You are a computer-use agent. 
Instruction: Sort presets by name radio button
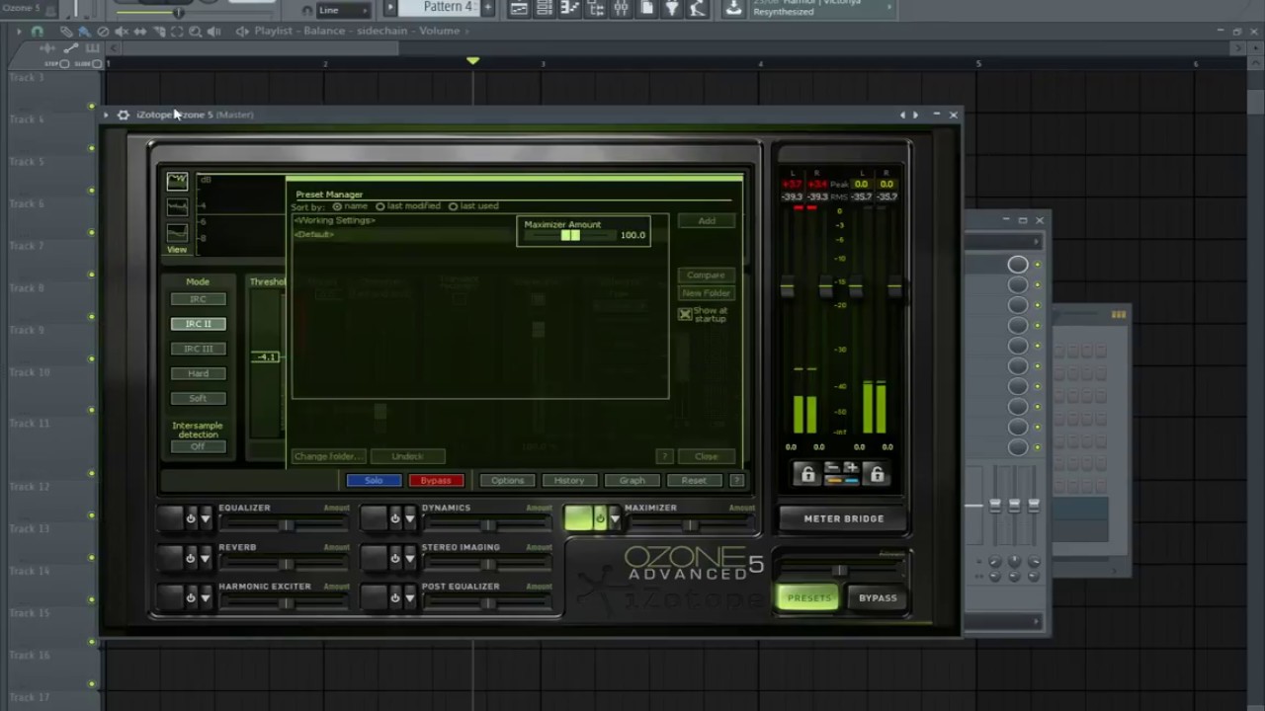[x=337, y=206]
